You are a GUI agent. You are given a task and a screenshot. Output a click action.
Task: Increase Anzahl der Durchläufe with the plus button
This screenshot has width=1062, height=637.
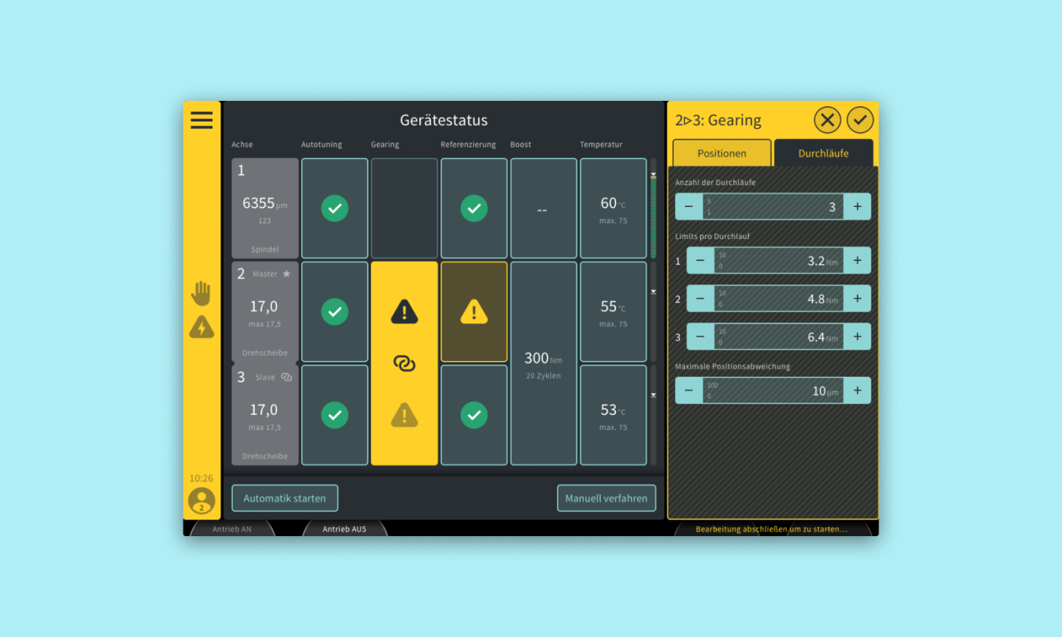[857, 206]
